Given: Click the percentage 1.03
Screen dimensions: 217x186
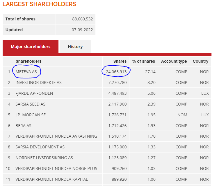Looking at the screenshot, I should [151, 169].
